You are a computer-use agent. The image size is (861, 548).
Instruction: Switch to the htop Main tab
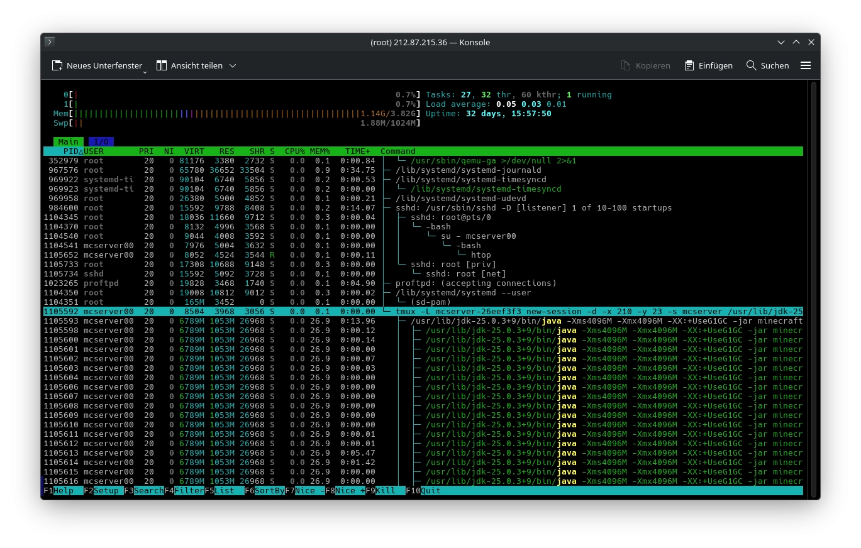[69, 142]
